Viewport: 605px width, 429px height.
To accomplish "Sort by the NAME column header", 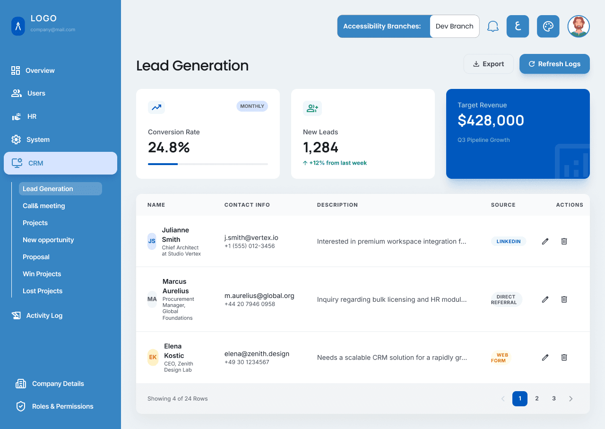I will [156, 205].
